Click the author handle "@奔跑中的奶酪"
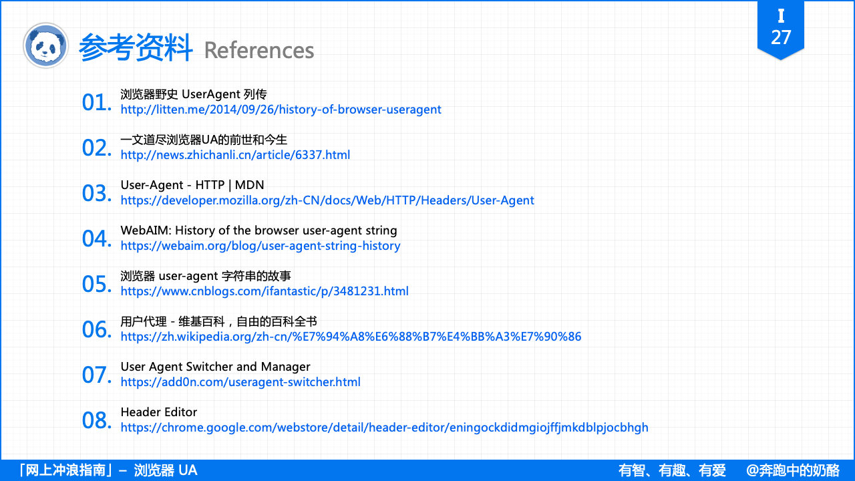 pos(793,470)
